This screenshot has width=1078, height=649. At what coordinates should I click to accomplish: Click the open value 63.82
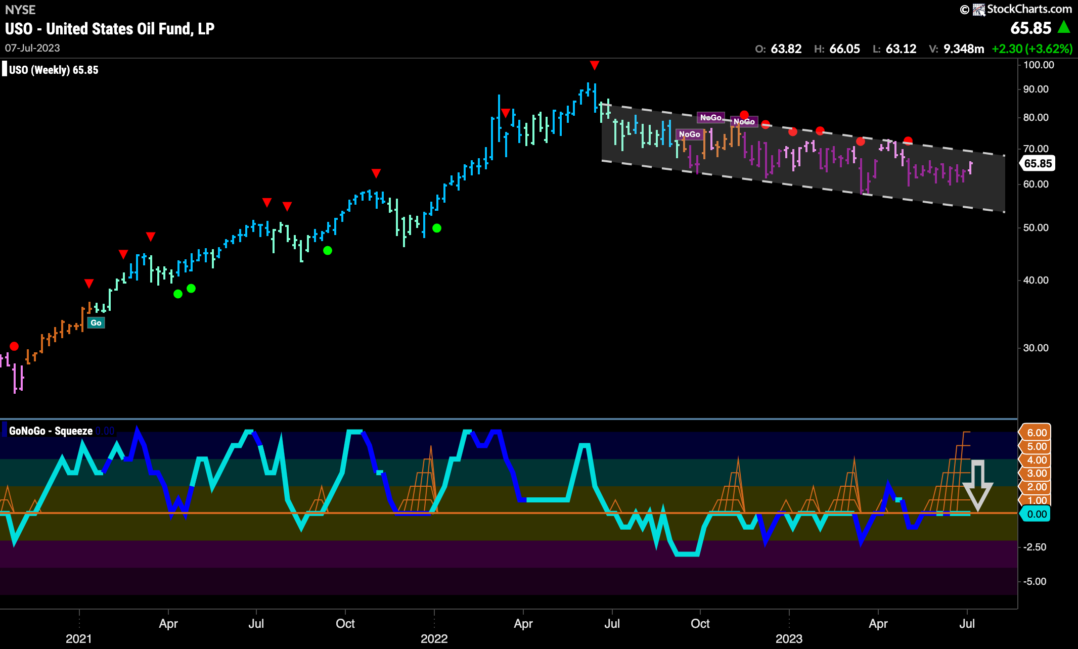click(786, 49)
